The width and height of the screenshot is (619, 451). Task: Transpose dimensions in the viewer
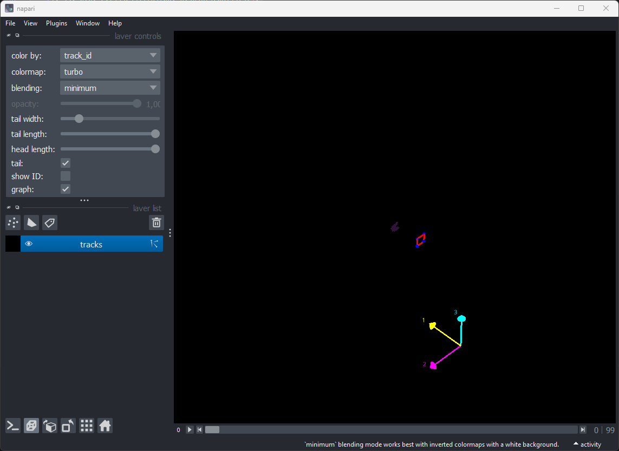click(68, 426)
